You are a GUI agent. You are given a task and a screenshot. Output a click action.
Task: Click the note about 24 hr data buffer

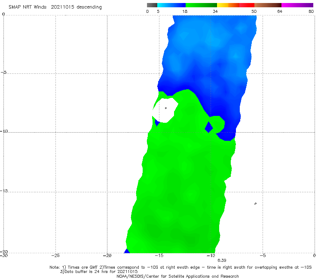pyautogui.click(x=99, y=272)
